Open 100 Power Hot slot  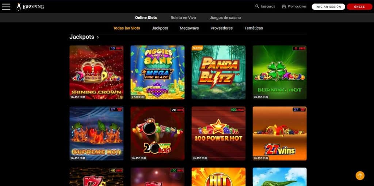[218, 133]
